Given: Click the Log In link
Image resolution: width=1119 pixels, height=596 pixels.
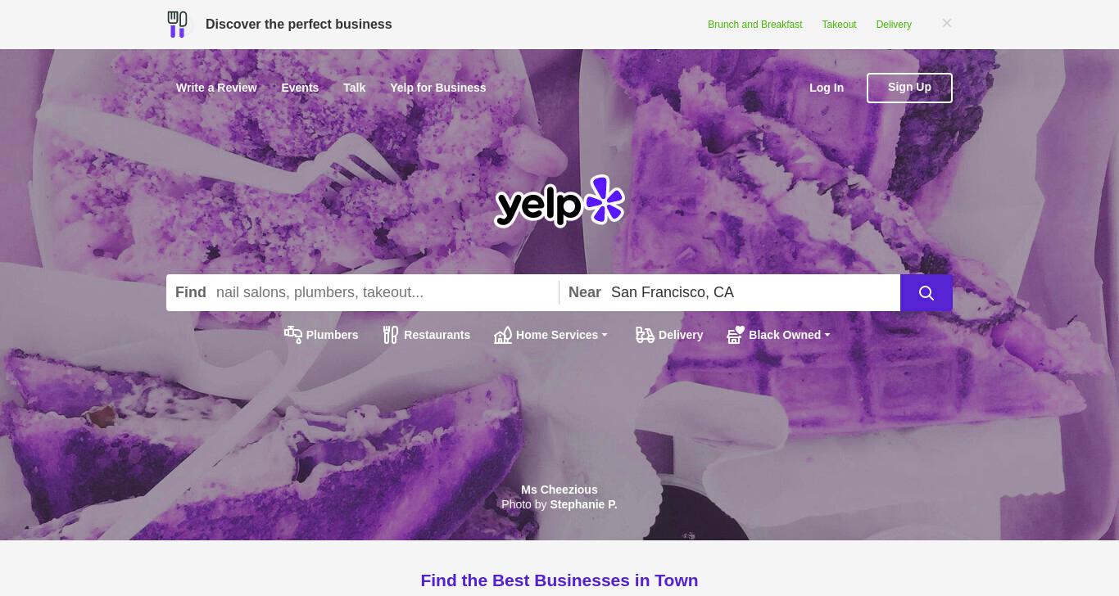Looking at the screenshot, I should point(827,88).
